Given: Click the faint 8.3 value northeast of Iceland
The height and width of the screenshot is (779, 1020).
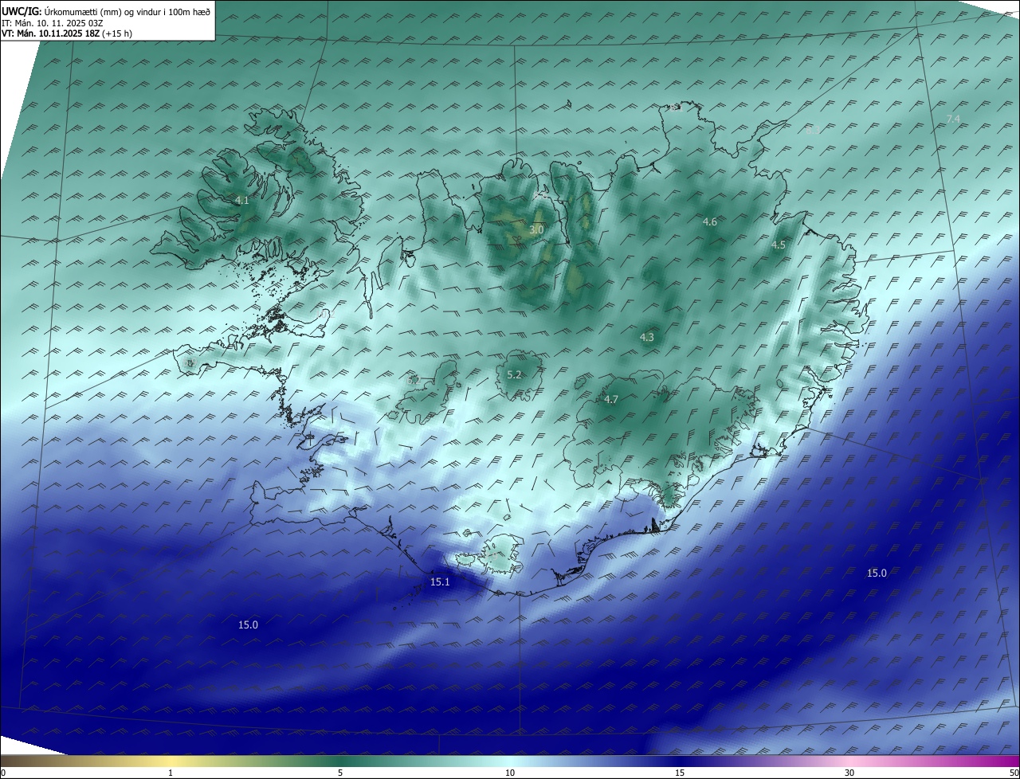Looking at the screenshot, I should coord(812,129).
